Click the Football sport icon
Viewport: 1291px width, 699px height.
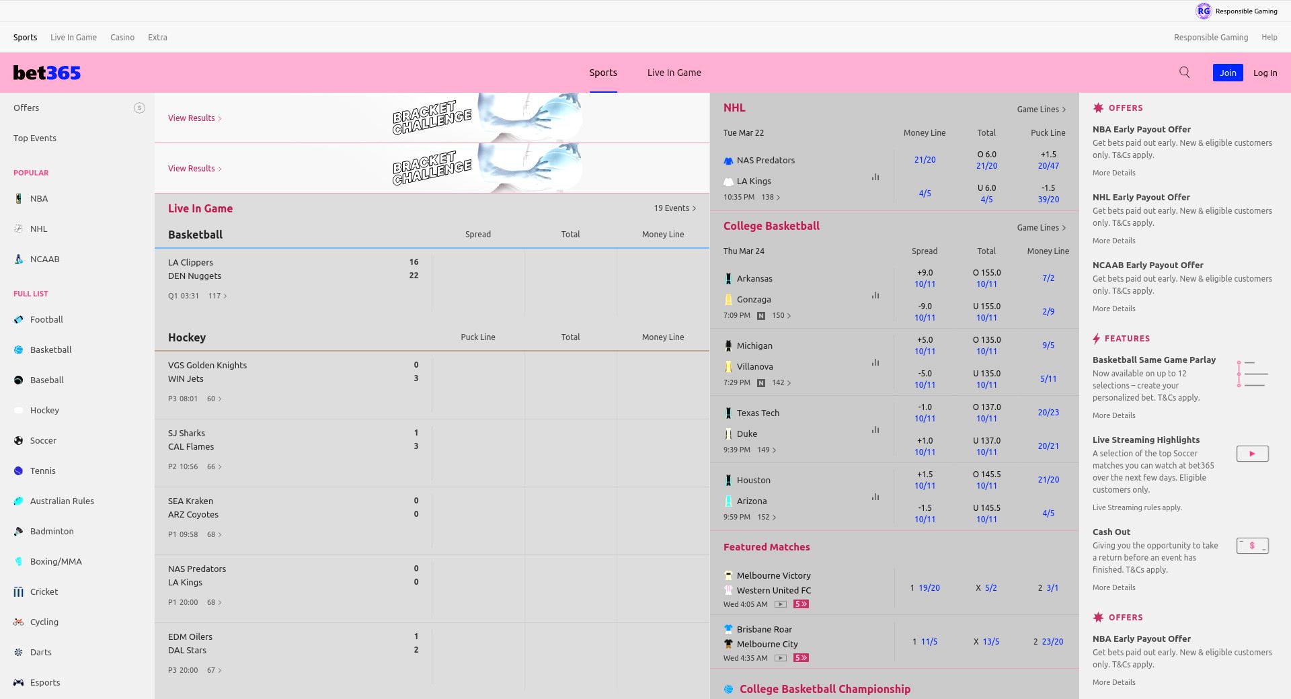click(18, 319)
